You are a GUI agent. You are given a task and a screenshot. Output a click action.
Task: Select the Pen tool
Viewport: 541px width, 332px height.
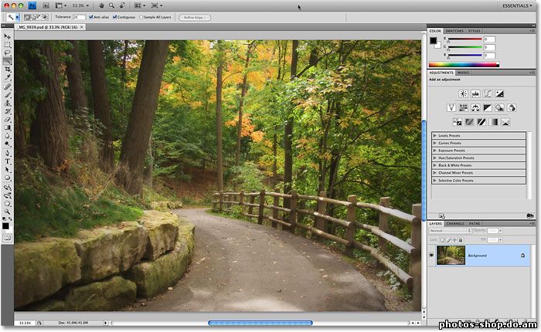7,153
